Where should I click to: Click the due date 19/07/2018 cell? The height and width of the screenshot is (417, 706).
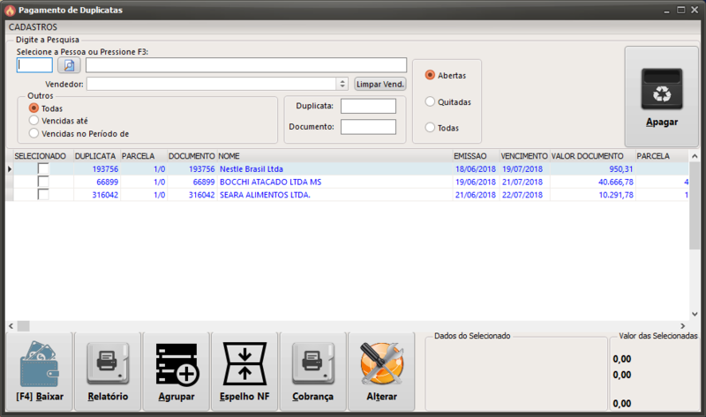524,169
